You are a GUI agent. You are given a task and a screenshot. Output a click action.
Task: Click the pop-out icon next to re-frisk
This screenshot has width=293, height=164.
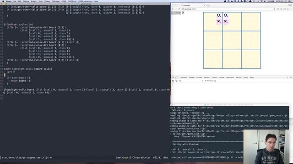point(183,13)
